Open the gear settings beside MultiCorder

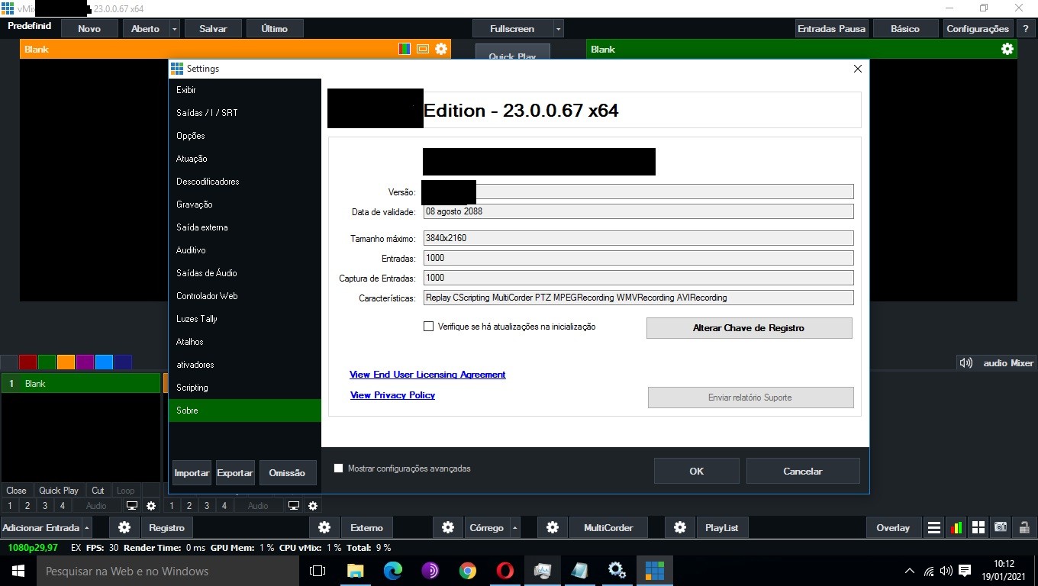553,527
